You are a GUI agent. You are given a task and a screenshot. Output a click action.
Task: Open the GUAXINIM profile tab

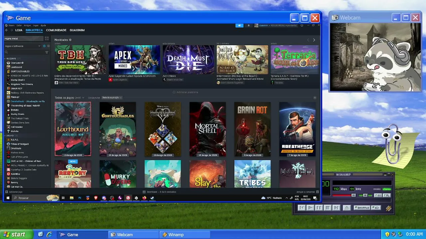[77, 30]
